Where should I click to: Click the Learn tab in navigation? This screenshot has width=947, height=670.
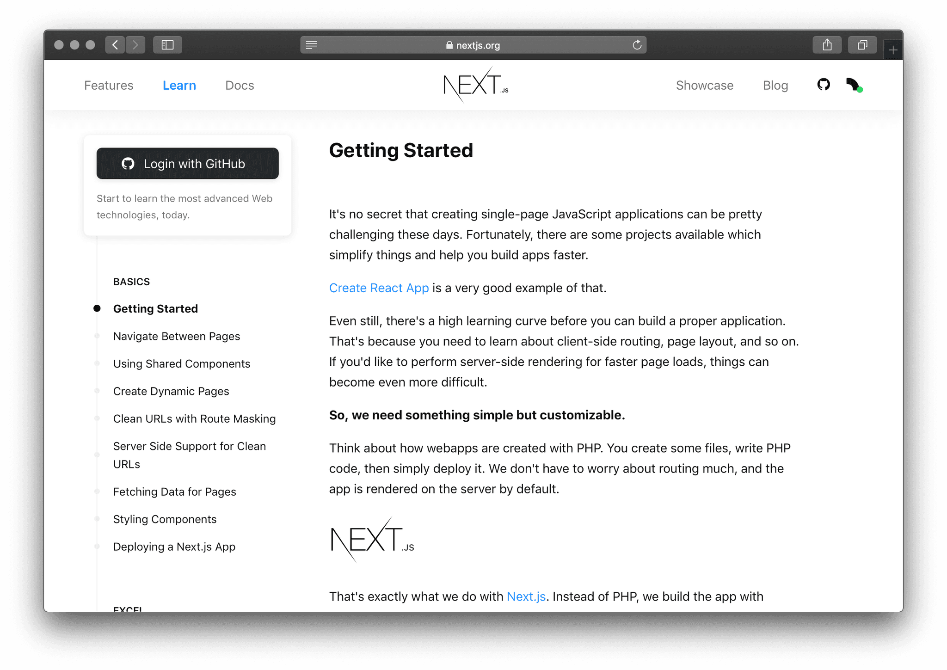click(179, 85)
